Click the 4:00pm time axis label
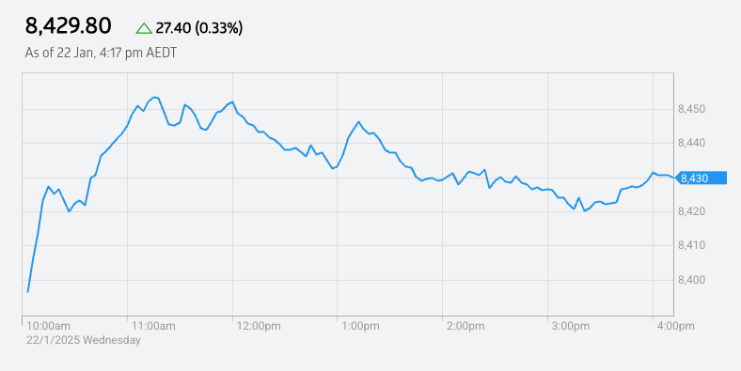The width and height of the screenshot is (741, 371). [x=676, y=326]
